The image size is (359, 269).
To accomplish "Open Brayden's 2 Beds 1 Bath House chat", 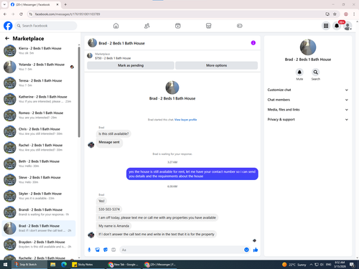I will [x=39, y=245].
